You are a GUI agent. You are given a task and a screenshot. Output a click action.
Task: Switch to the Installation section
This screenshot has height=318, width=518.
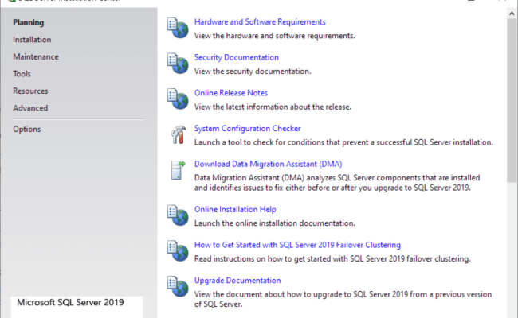(32, 40)
